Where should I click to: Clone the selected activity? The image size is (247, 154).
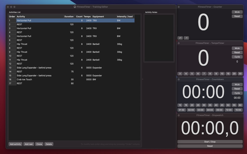[x=39, y=144]
